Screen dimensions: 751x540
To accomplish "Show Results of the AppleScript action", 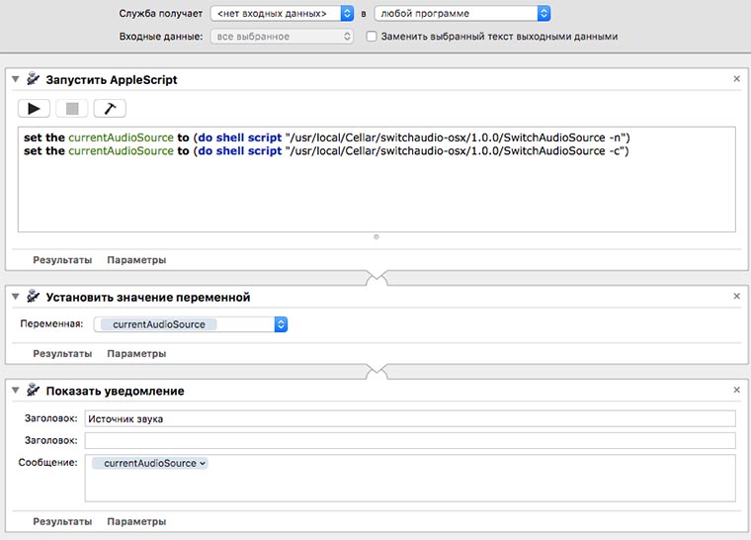I will (62, 260).
